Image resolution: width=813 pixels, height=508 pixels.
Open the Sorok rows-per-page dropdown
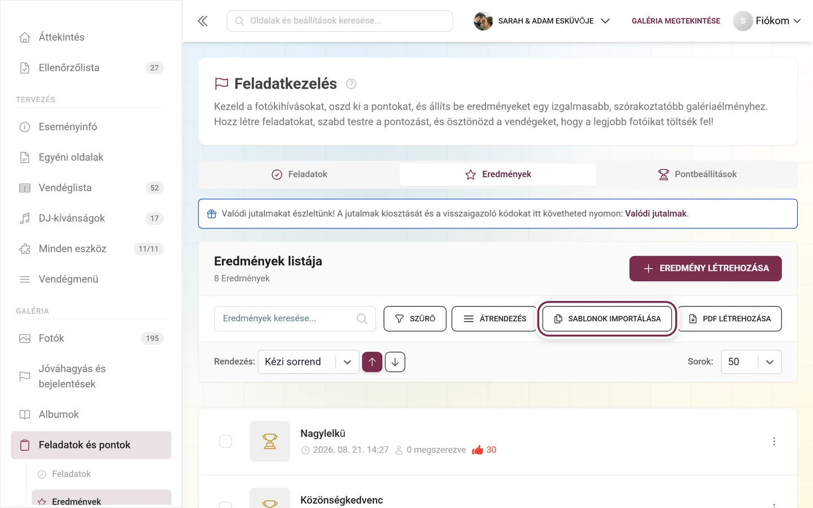click(x=751, y=362)
